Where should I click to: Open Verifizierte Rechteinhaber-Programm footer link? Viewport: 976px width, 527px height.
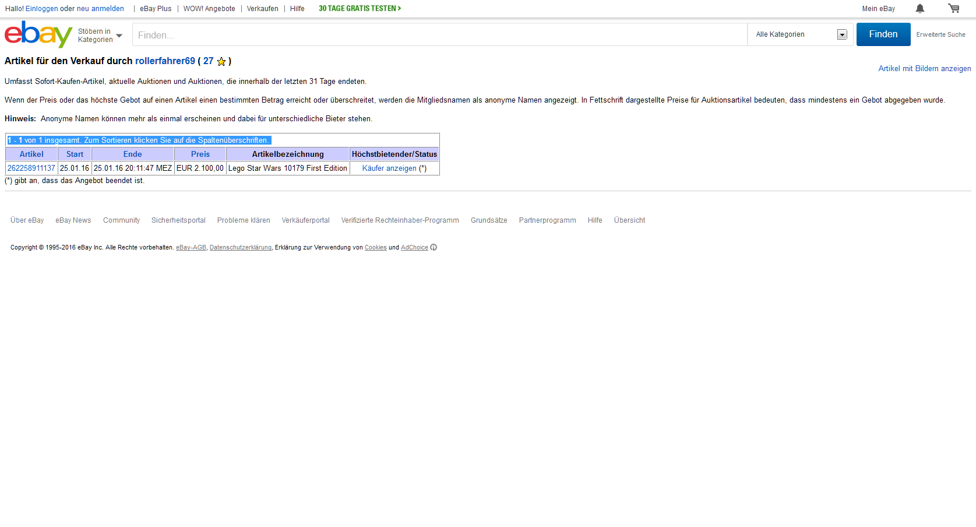(x=400, y=220)
